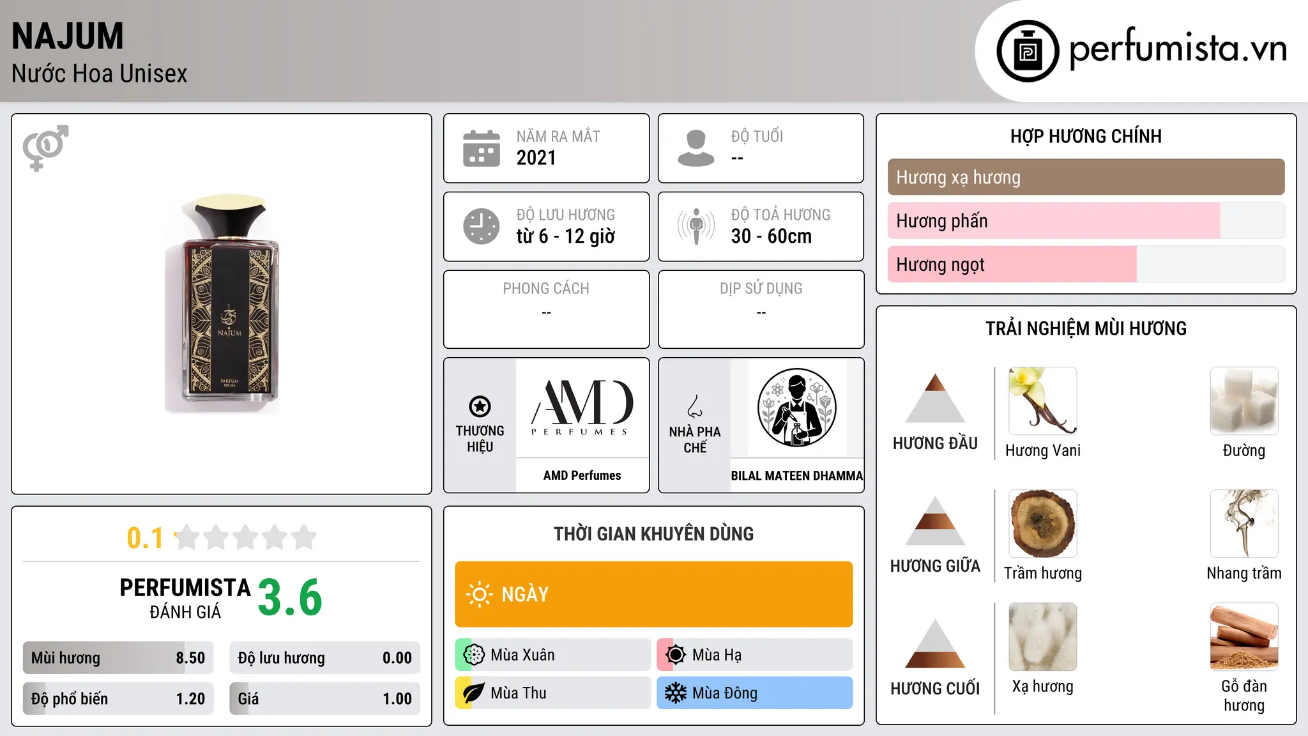
Task: Click the NAJUM product title
Action: tap(68, 36)
